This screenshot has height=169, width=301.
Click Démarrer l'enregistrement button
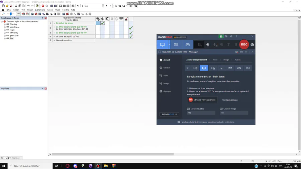click(202, 100)
